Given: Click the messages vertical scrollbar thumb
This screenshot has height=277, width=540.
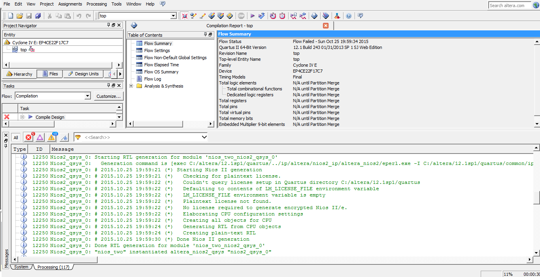Looking at the screenshot, I should (536, 197).
